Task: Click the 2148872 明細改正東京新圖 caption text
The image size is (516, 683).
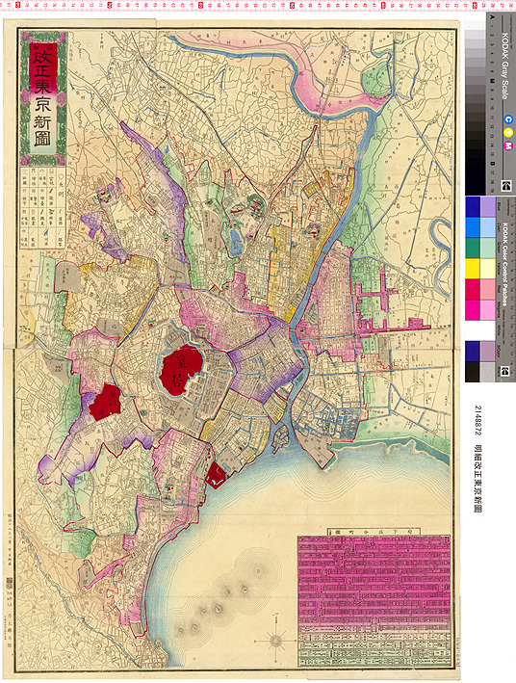Action: [x=478, y=460]
